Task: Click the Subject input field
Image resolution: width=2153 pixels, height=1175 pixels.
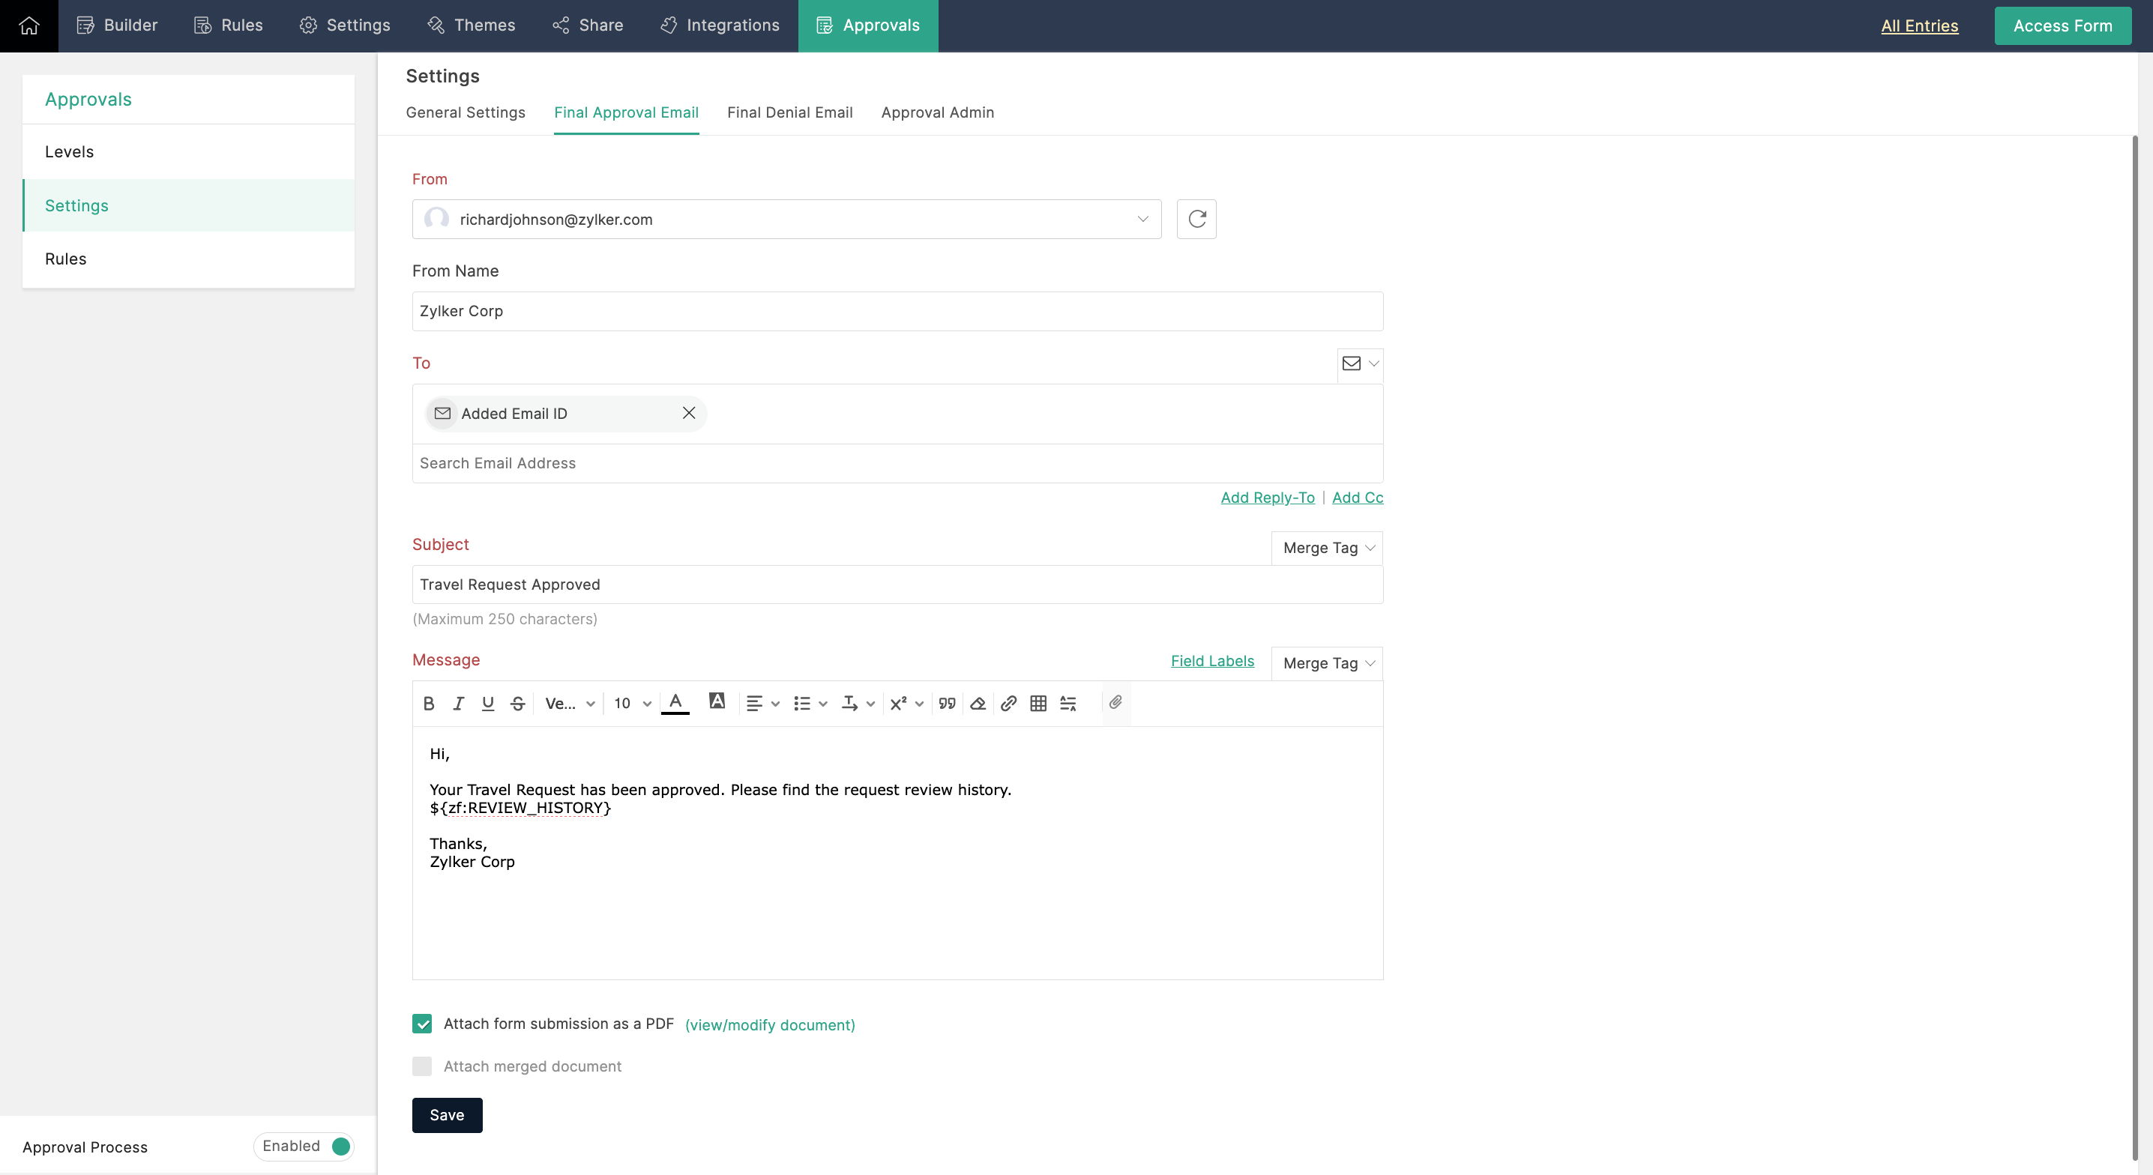Action: coord(897,583)
